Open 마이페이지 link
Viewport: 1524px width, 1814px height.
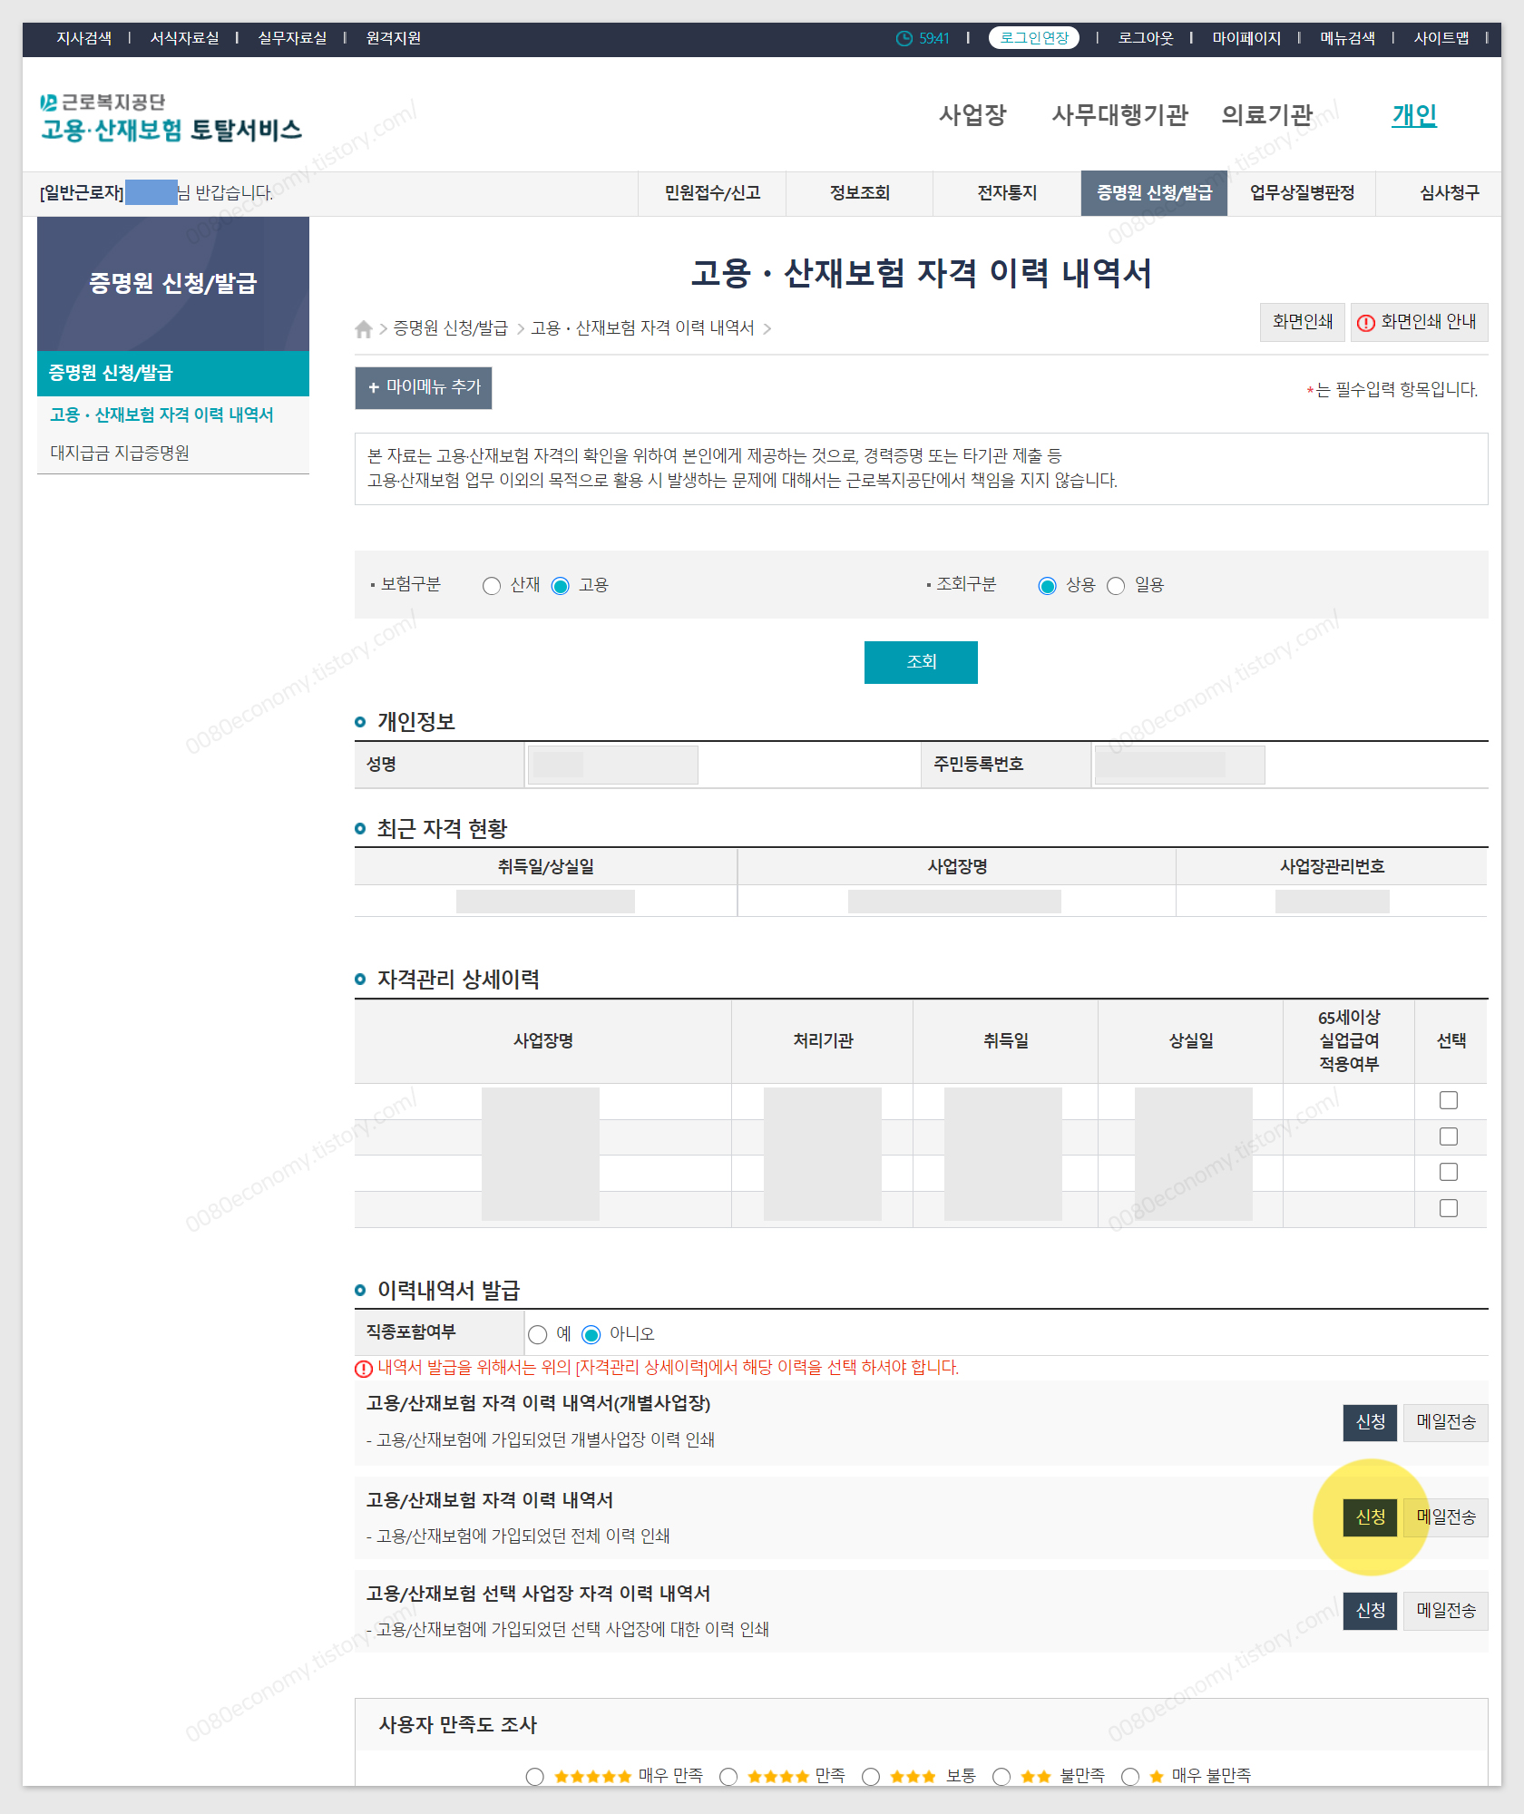[x=1246, y=38]
